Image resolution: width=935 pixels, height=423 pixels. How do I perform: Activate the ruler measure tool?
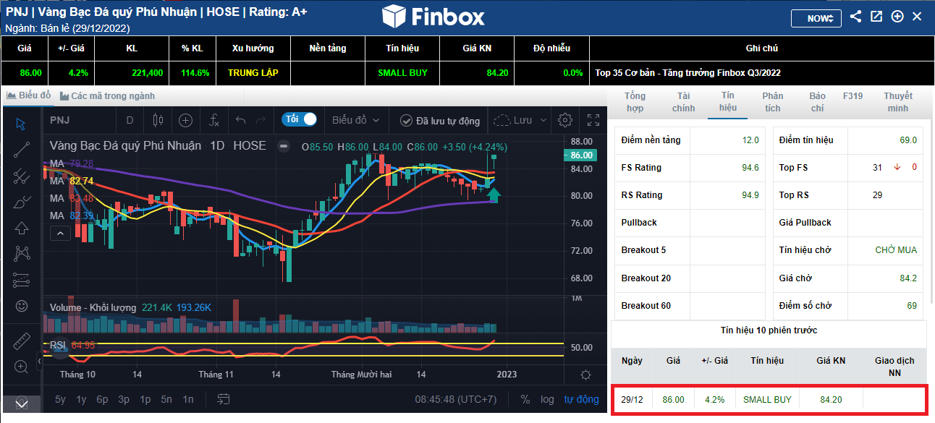[22, 340]
